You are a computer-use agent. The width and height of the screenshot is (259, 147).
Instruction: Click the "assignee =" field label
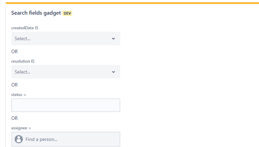tap(21, 128)
